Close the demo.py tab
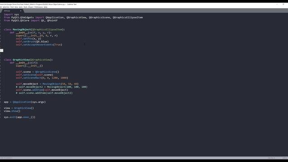Image resolution: width=288 pixels, height=162 pixels. [x=21, y=11]
